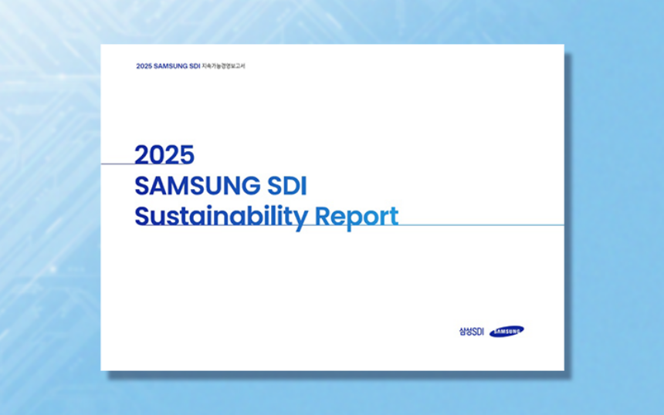Click the blue Samsung oval logo
The width and height of the screenshot is (664, 415).
pos(506,331)
